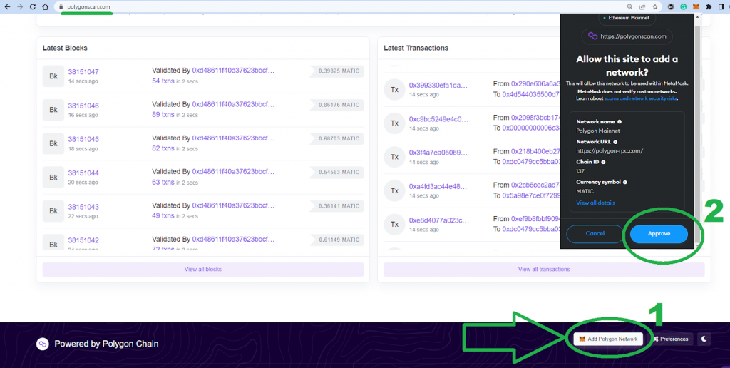Click Bk icon for block 38151045
This screenshot has width=730, height=368.
53,143
